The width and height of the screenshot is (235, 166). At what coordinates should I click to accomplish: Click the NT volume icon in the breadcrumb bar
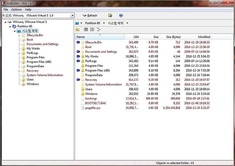click(x=77, y=23)
